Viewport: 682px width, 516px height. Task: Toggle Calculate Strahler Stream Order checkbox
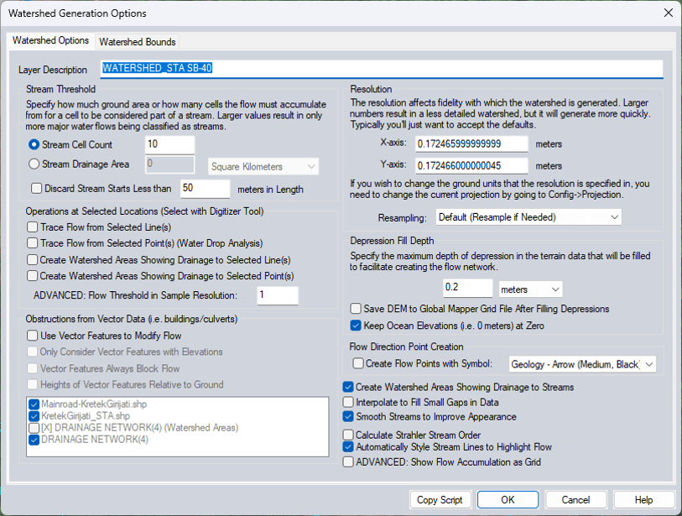[x=348, y=435]
